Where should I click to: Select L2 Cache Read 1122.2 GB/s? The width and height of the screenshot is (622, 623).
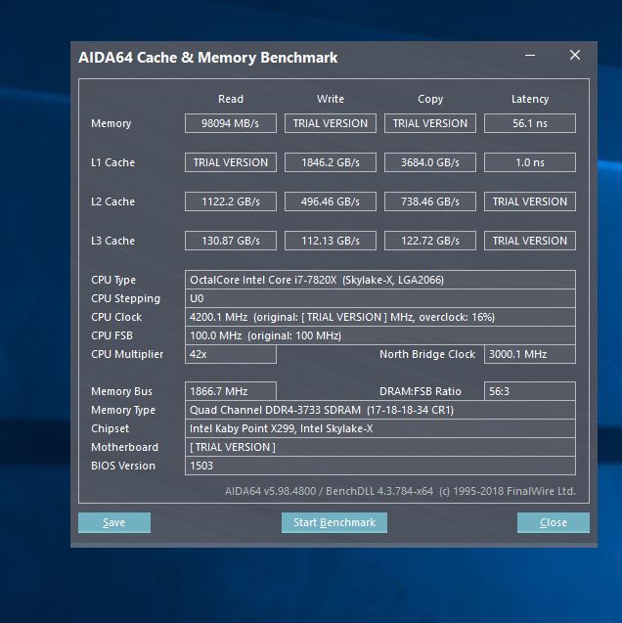coord(231,201)
